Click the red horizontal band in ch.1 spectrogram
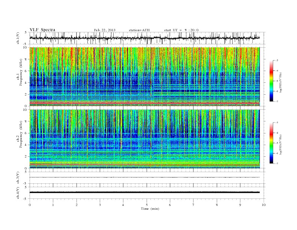Viewport: 297px width, 230px height. click(x=144, y=103)
